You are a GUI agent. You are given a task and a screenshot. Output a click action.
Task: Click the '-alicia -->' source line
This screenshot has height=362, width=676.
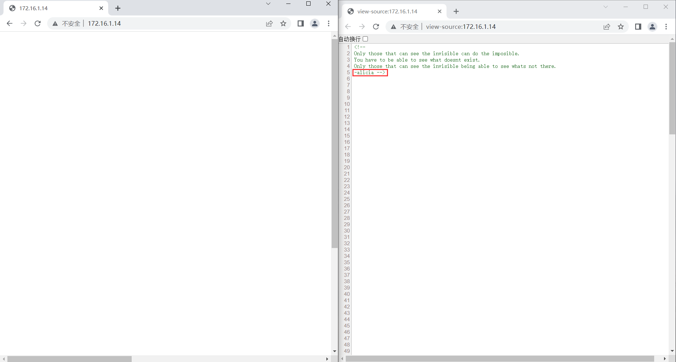(x=370, y=73)
